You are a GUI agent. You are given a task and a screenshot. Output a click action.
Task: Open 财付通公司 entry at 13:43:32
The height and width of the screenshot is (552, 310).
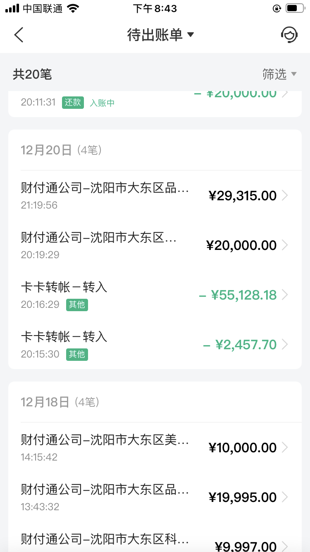tap(155, 497)
